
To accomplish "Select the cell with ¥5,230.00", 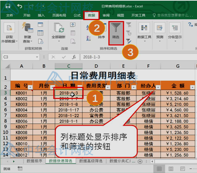I will click(178, 149).
